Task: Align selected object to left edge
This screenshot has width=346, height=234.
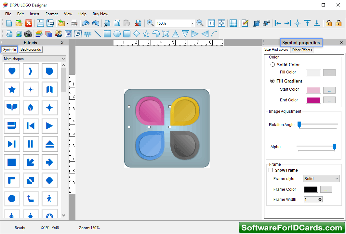Action: 278,23
